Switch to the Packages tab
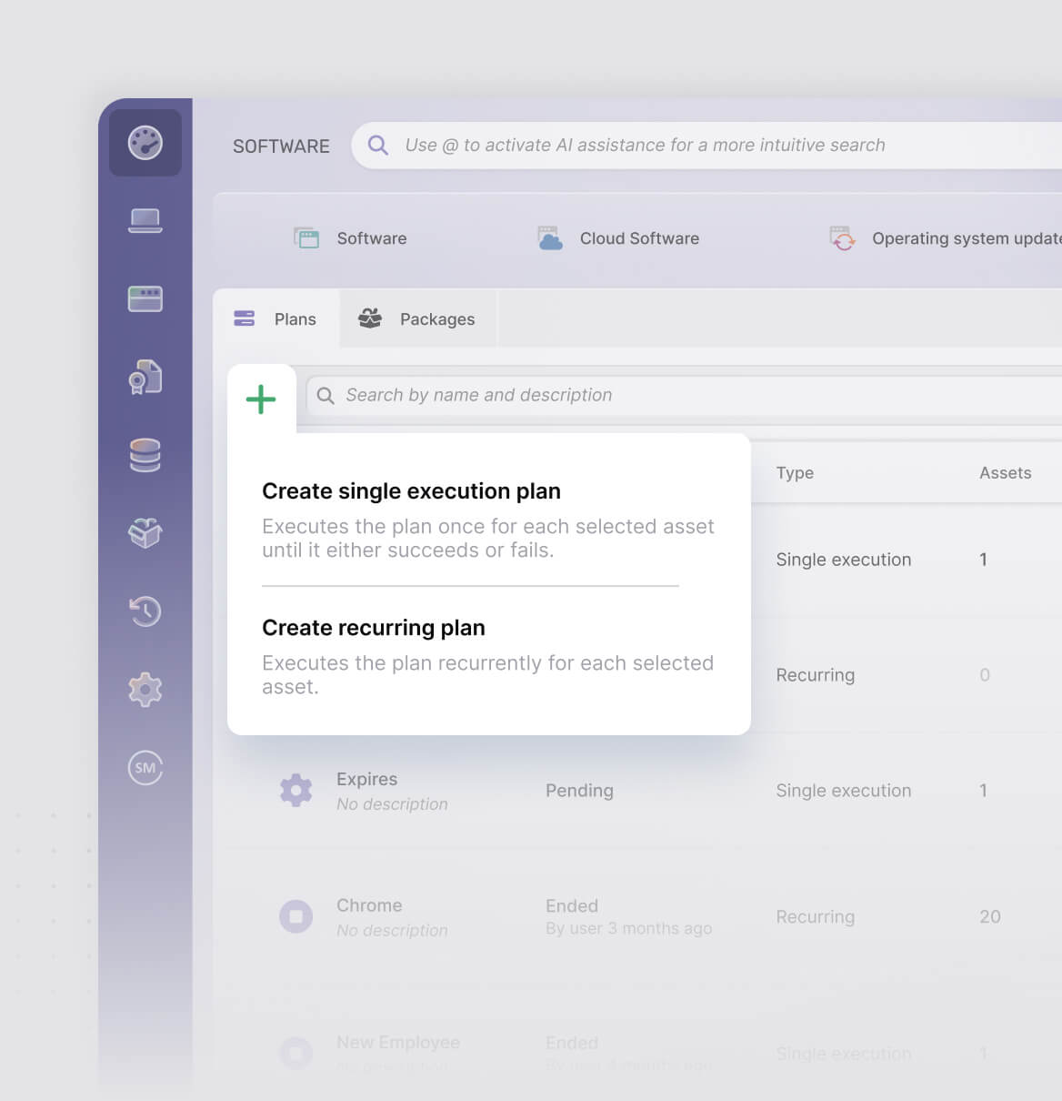Image resolution: width=1062 pixels, height=1101 pixels. (x=417, y=318)
